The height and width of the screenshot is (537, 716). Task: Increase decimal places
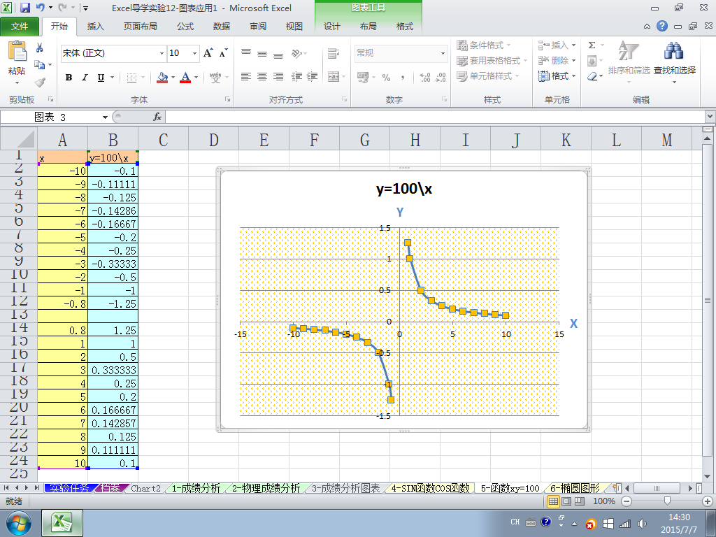point(424,77)
